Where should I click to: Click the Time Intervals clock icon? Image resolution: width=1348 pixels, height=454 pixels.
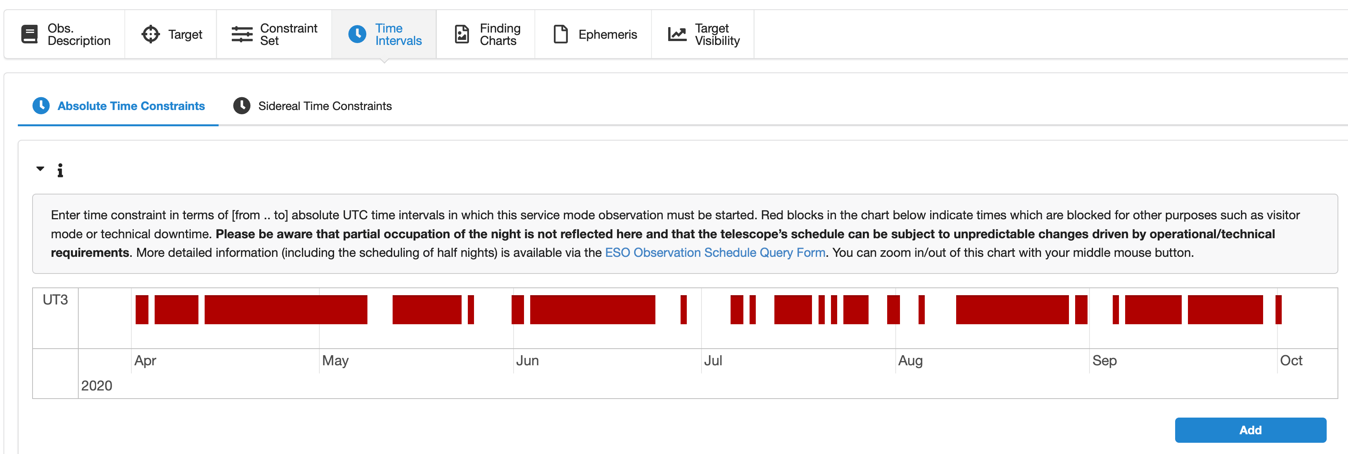pos(357,34)
